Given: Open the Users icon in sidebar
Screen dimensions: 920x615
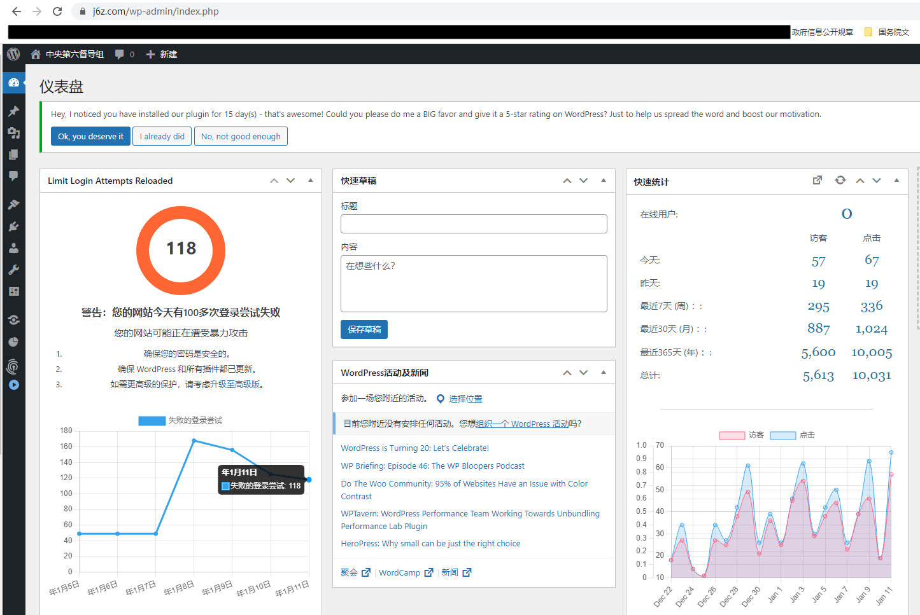Looking at the screenshot, I should [x=13, y=248].
